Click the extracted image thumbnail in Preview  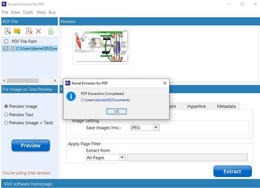tap(101, 47)
